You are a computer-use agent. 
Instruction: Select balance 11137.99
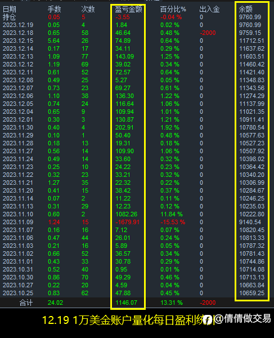pyautogui.click(x=252, y=104)
